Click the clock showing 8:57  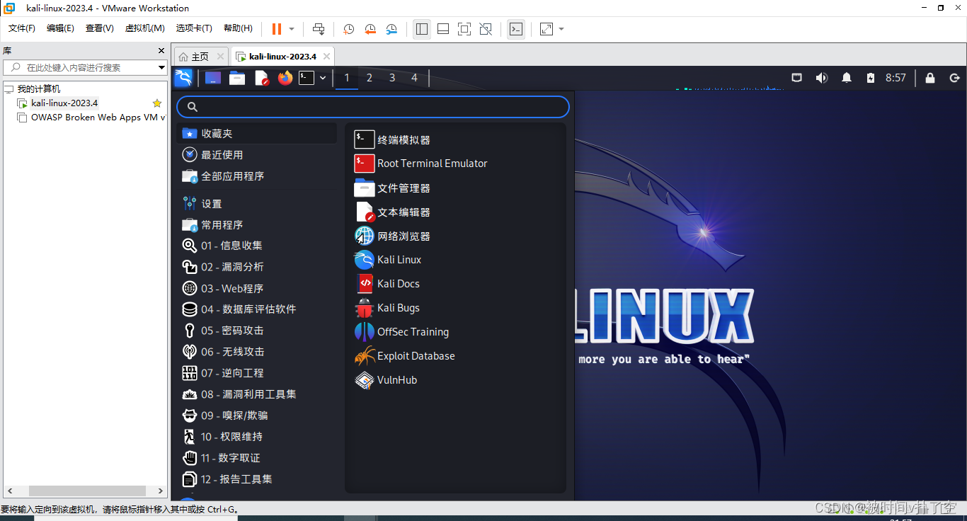click(x=896, y=78)
